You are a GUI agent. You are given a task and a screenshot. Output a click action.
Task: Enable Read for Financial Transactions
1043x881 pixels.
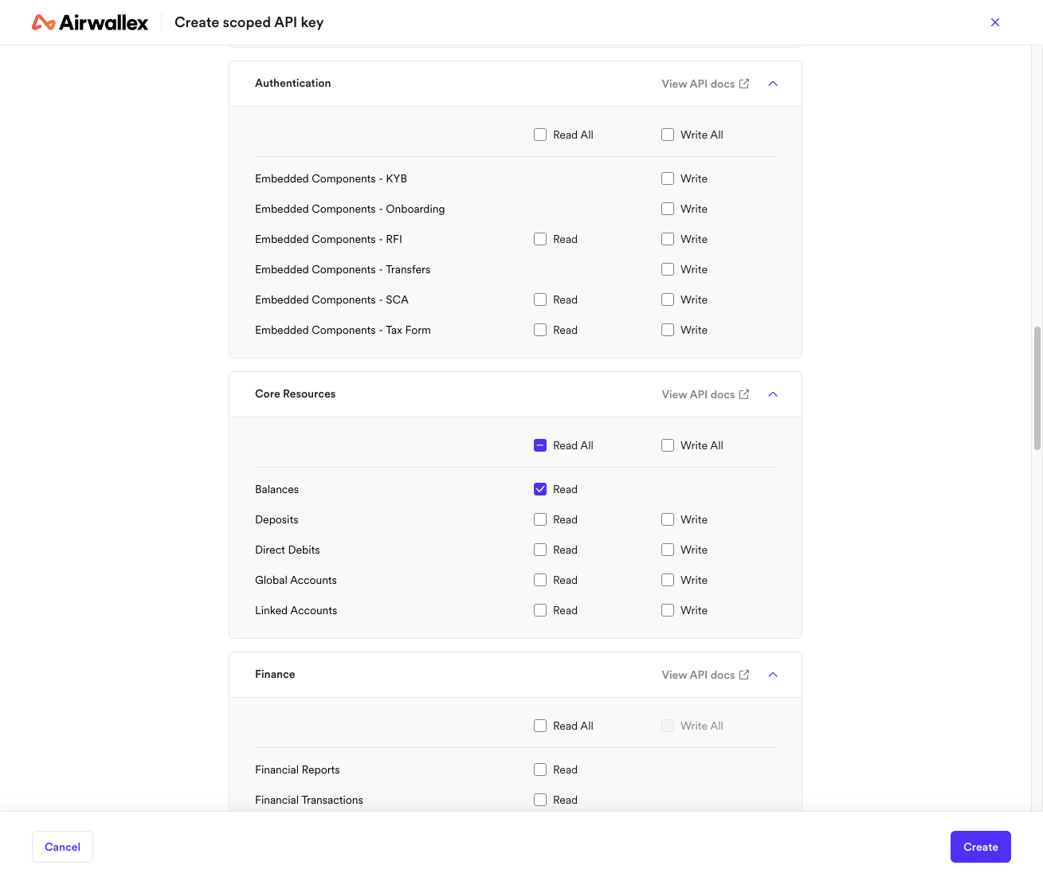pyautogui.click(x=540, y=800)
